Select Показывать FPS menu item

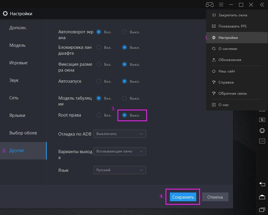(x=232, y=26)
